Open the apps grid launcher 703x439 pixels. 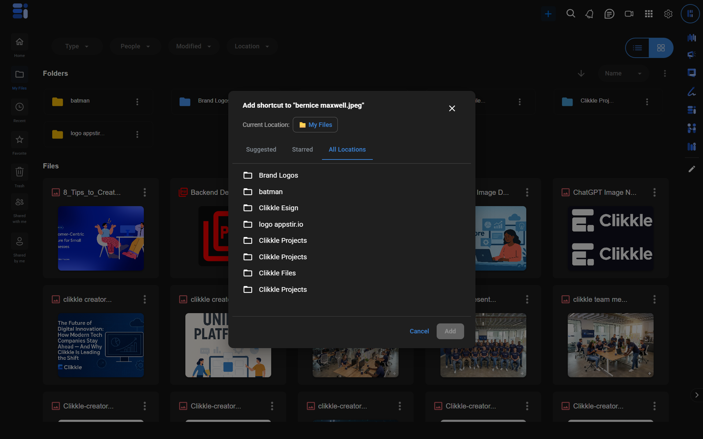[648, 14]
